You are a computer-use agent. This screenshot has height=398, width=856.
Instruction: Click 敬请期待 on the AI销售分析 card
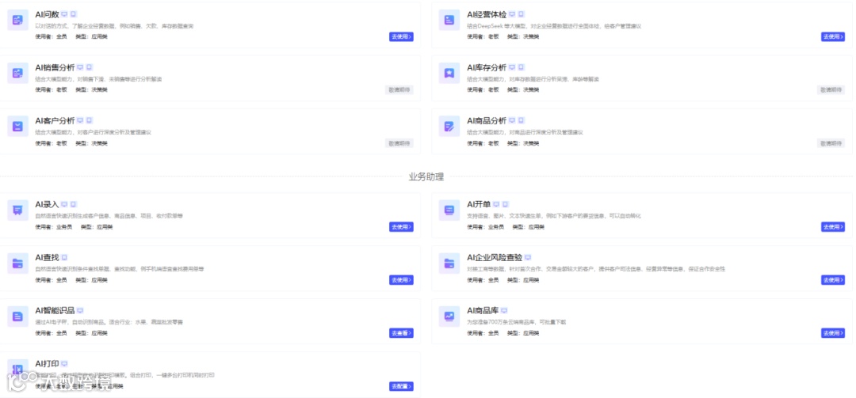click(399, 90)
